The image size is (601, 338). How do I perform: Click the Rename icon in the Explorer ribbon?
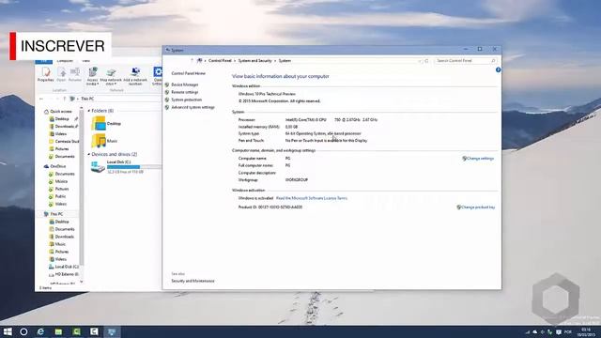click(x=75, y=74)
